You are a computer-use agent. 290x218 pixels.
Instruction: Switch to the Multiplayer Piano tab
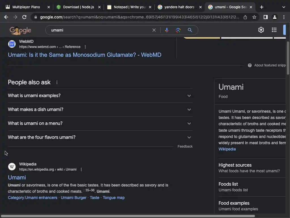26,7
